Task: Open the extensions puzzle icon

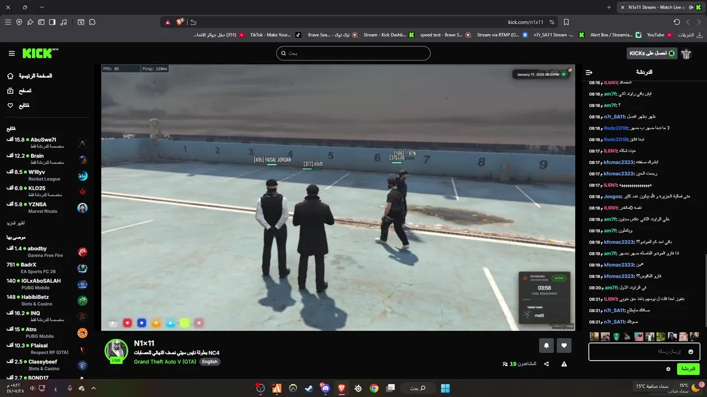Action: coord(92,22)
